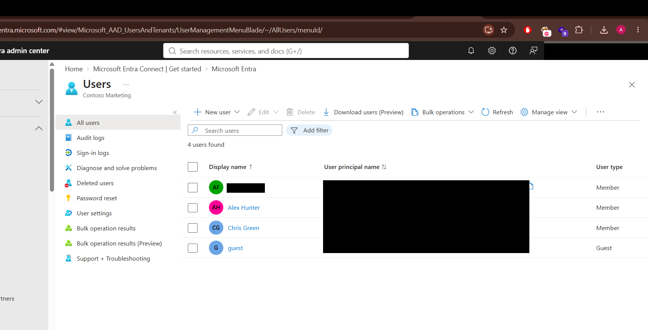648x330 pixels.
Task: Open the browser profile avatar
Action: point(621,30)
